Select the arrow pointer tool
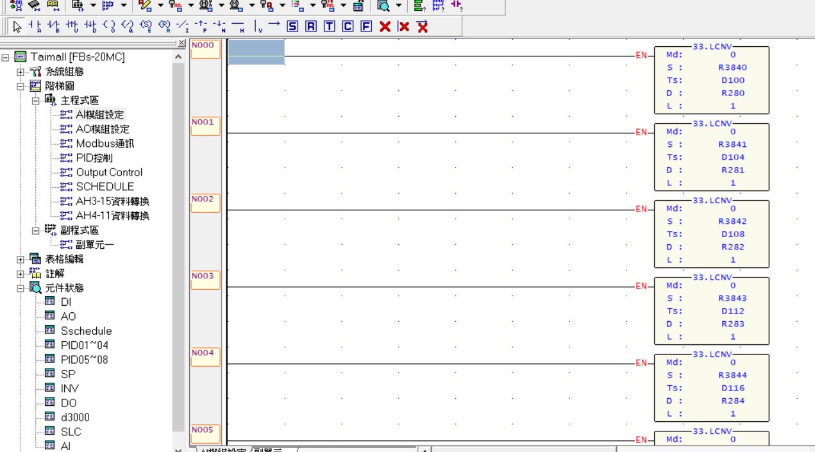815x452 pixels. [x=17, y=26]
